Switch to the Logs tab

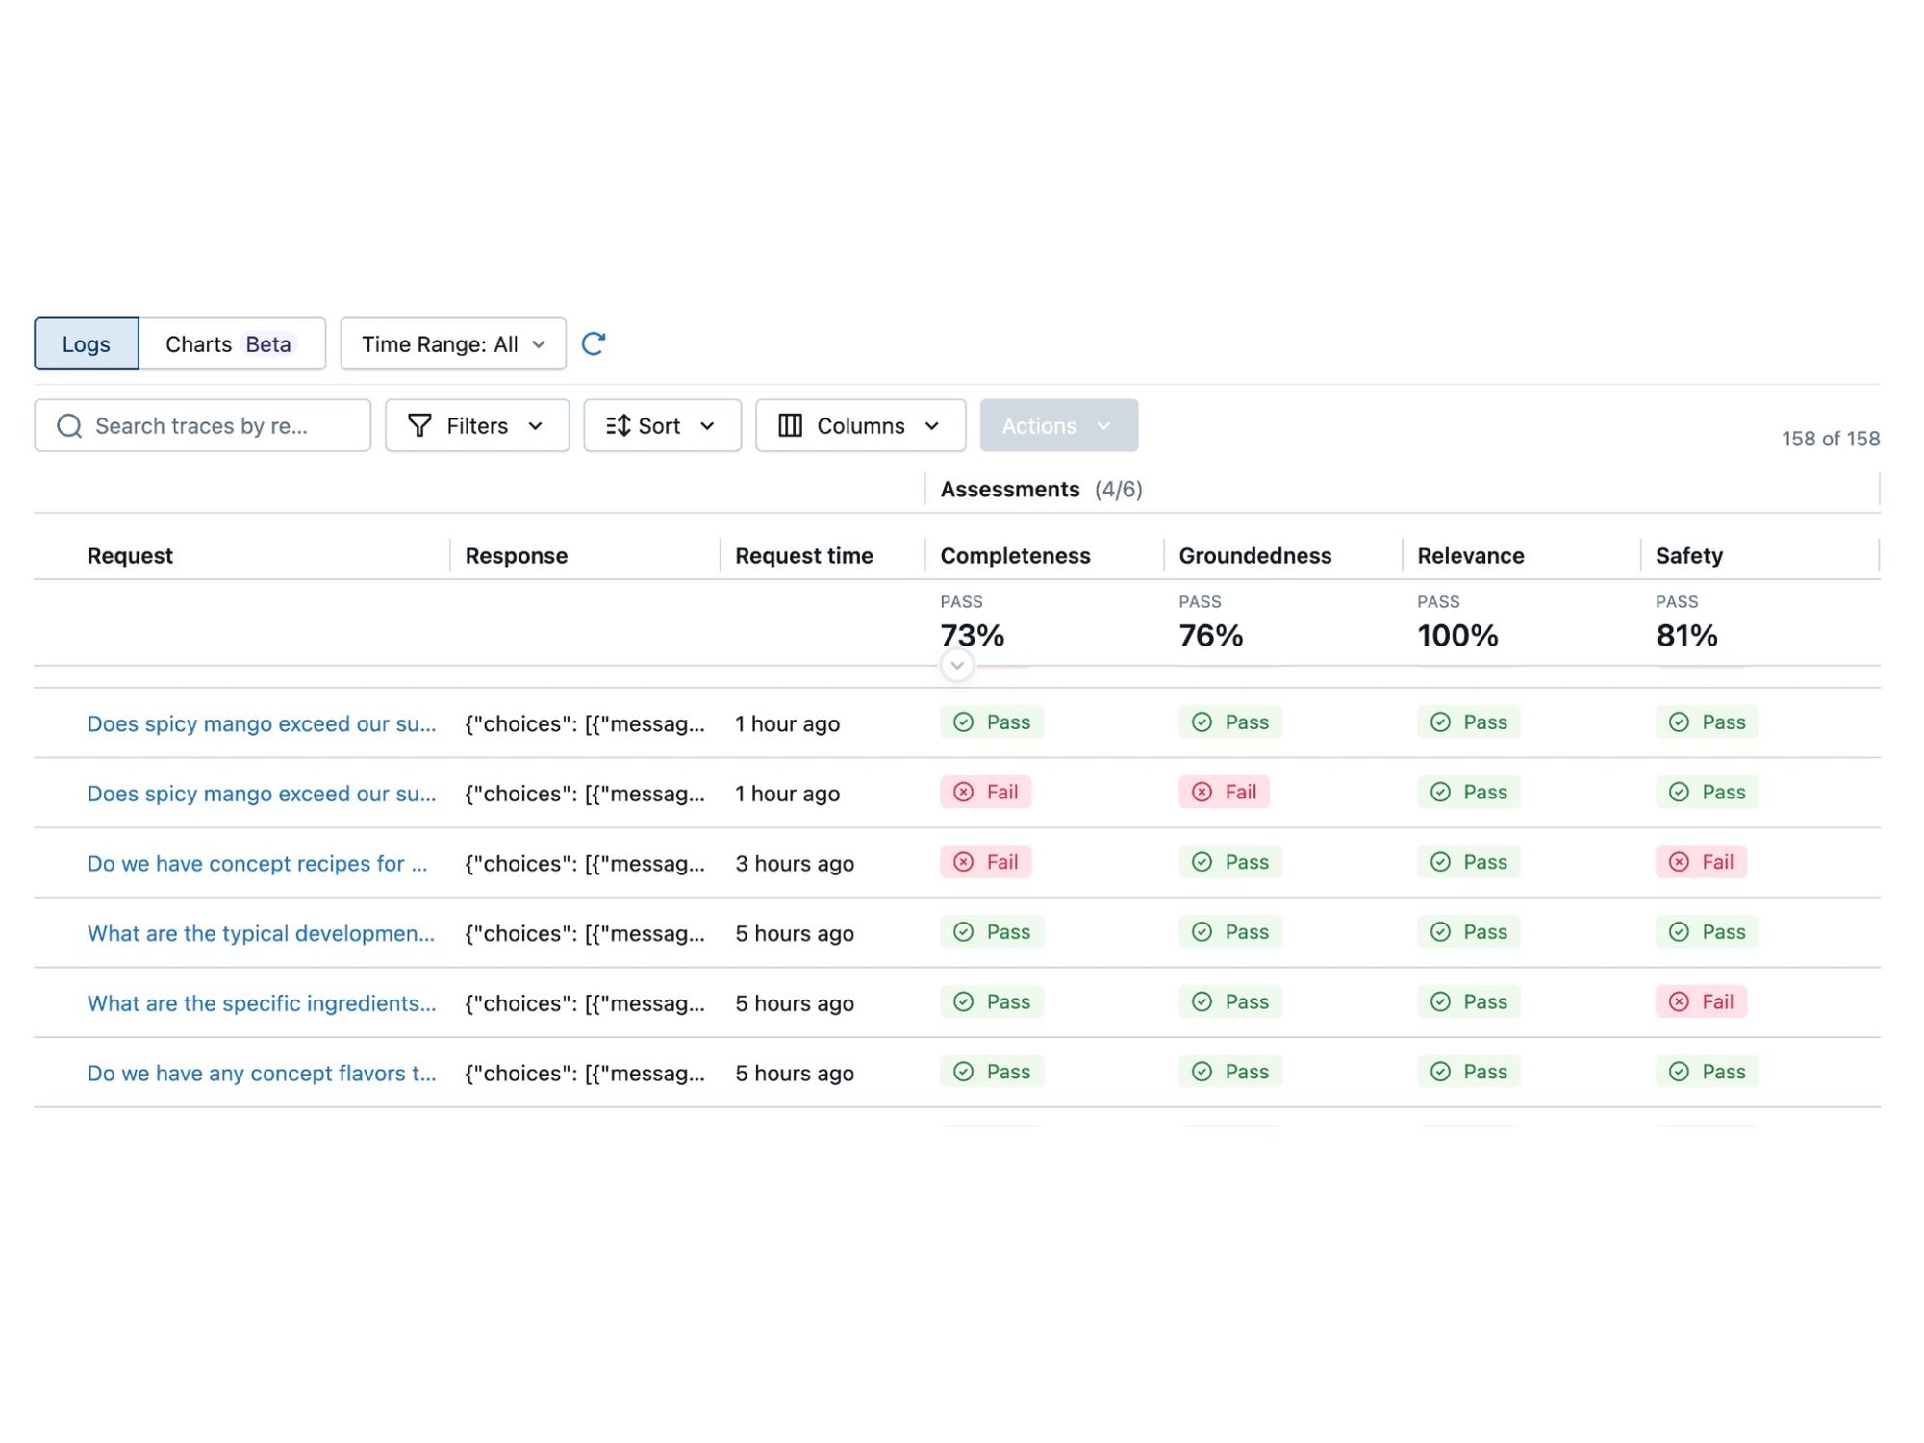(87, 343)
